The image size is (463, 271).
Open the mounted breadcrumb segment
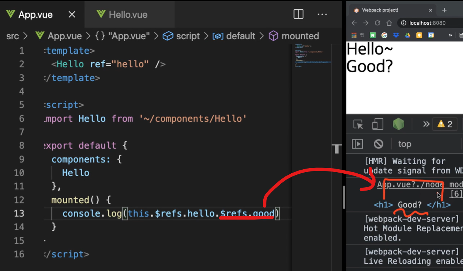tap(294, 36)
